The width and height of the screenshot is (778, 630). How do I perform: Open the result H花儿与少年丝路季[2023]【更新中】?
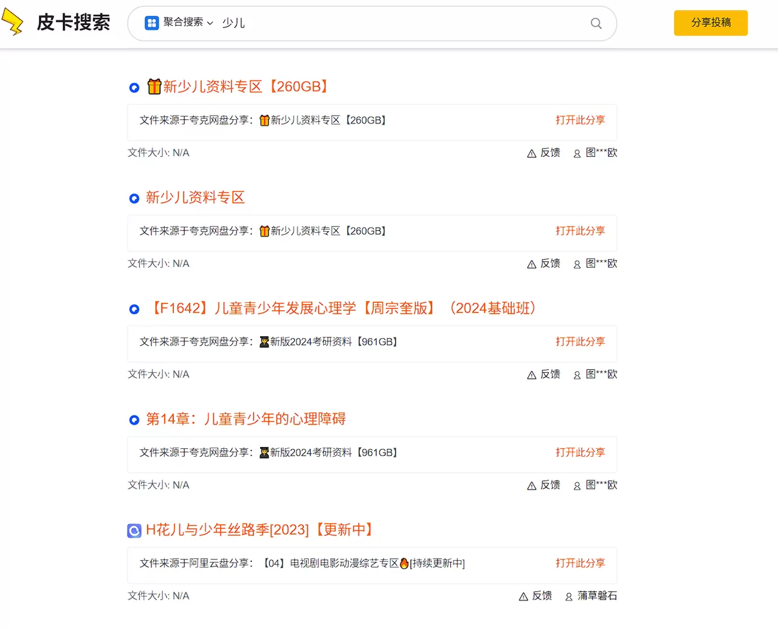260,530
